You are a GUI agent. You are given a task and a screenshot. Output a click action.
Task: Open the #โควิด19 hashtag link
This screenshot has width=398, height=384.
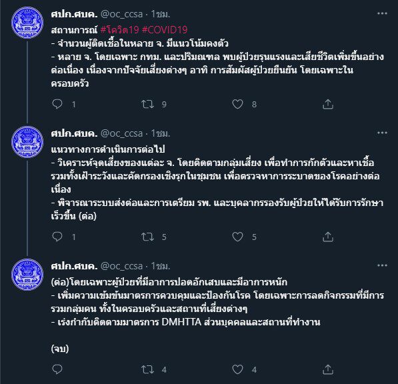coord(120,30)
